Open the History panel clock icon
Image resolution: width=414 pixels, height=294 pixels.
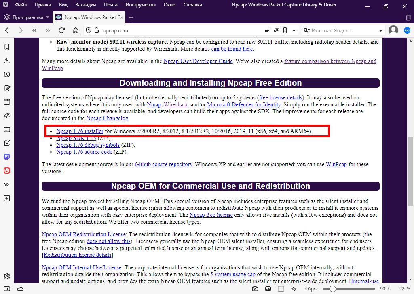tap(7, 74)
